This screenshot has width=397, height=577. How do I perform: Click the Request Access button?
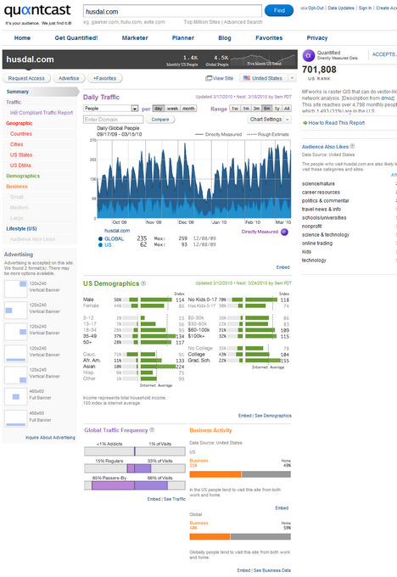(26, 78)
